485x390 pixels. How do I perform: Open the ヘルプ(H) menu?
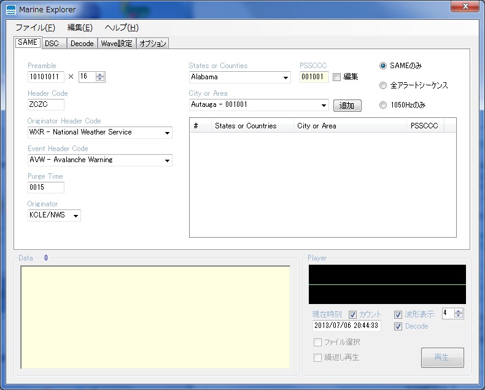pos(122,28)
